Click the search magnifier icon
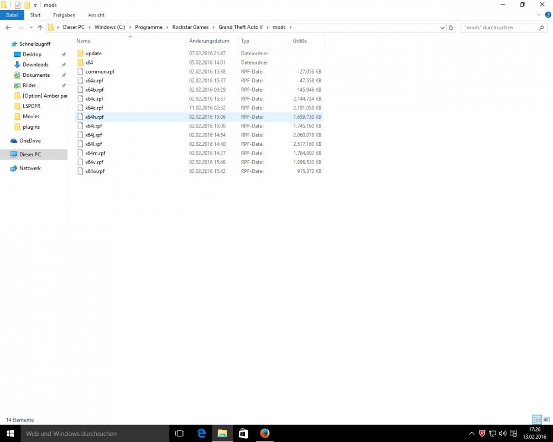The height and width of the screenshot is (442, 553). pos(541,28)
